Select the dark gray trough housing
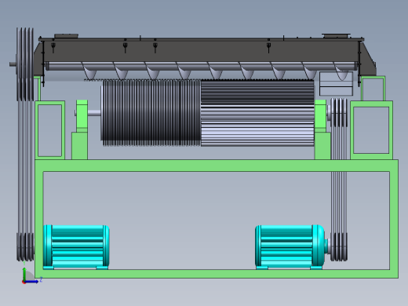408x306 pixels. click(x=202, y=49)
